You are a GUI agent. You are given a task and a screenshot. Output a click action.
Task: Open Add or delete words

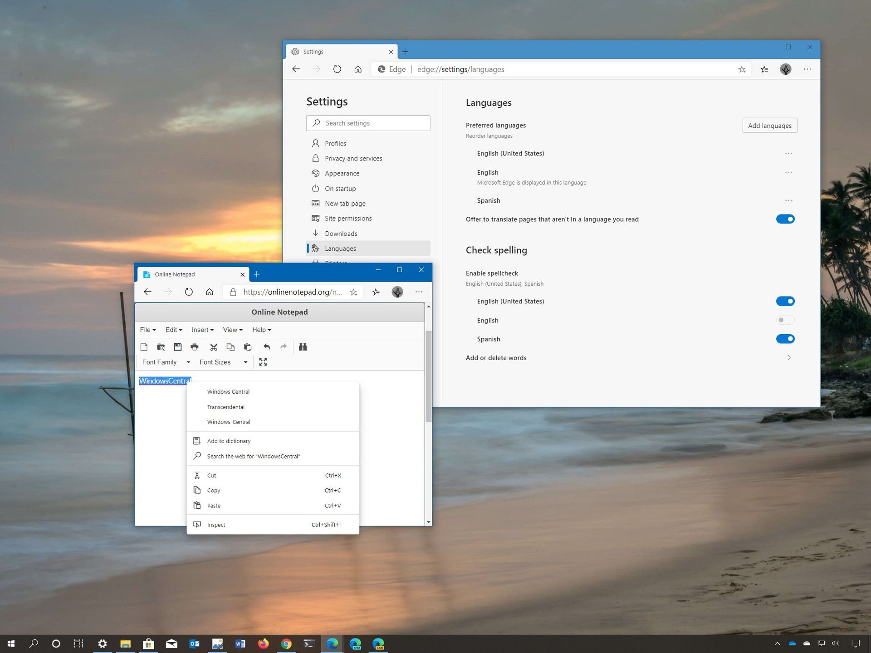click(x=496, y=357)
